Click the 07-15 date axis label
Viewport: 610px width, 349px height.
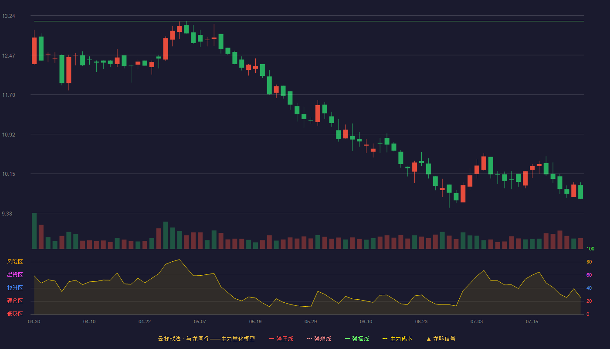pyautogui.click(x=532, y=322)
